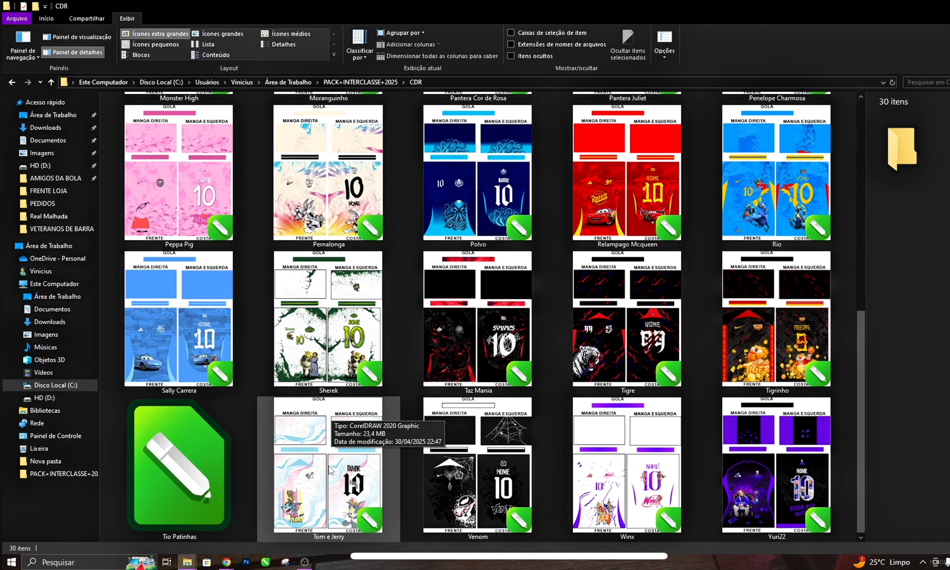Click Dimensionar todas as colunas para caber
This screenshot has width=950, height=570.
[x=437, y=56]
